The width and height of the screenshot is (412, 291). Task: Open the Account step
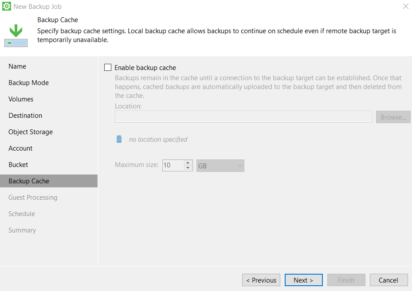tap(20, 148)
